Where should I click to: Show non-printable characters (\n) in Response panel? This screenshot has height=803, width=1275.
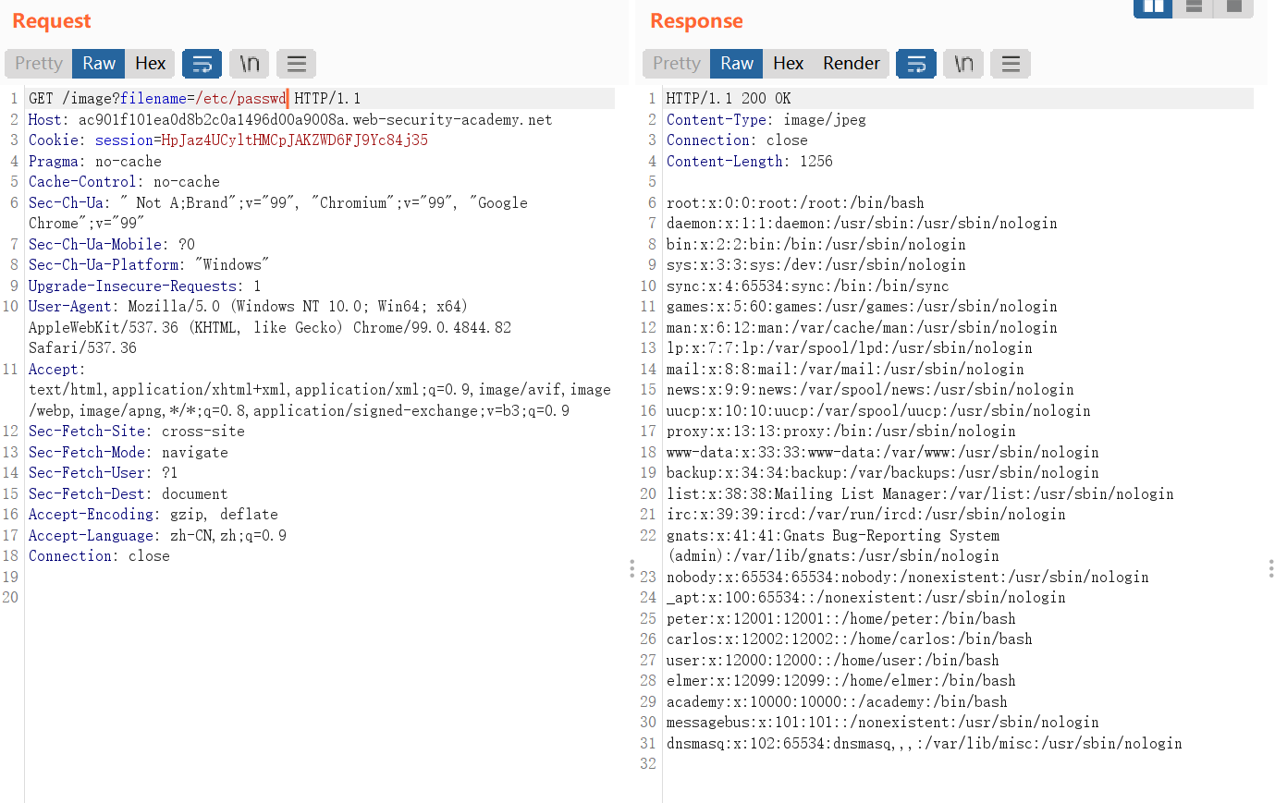(963, 63)
